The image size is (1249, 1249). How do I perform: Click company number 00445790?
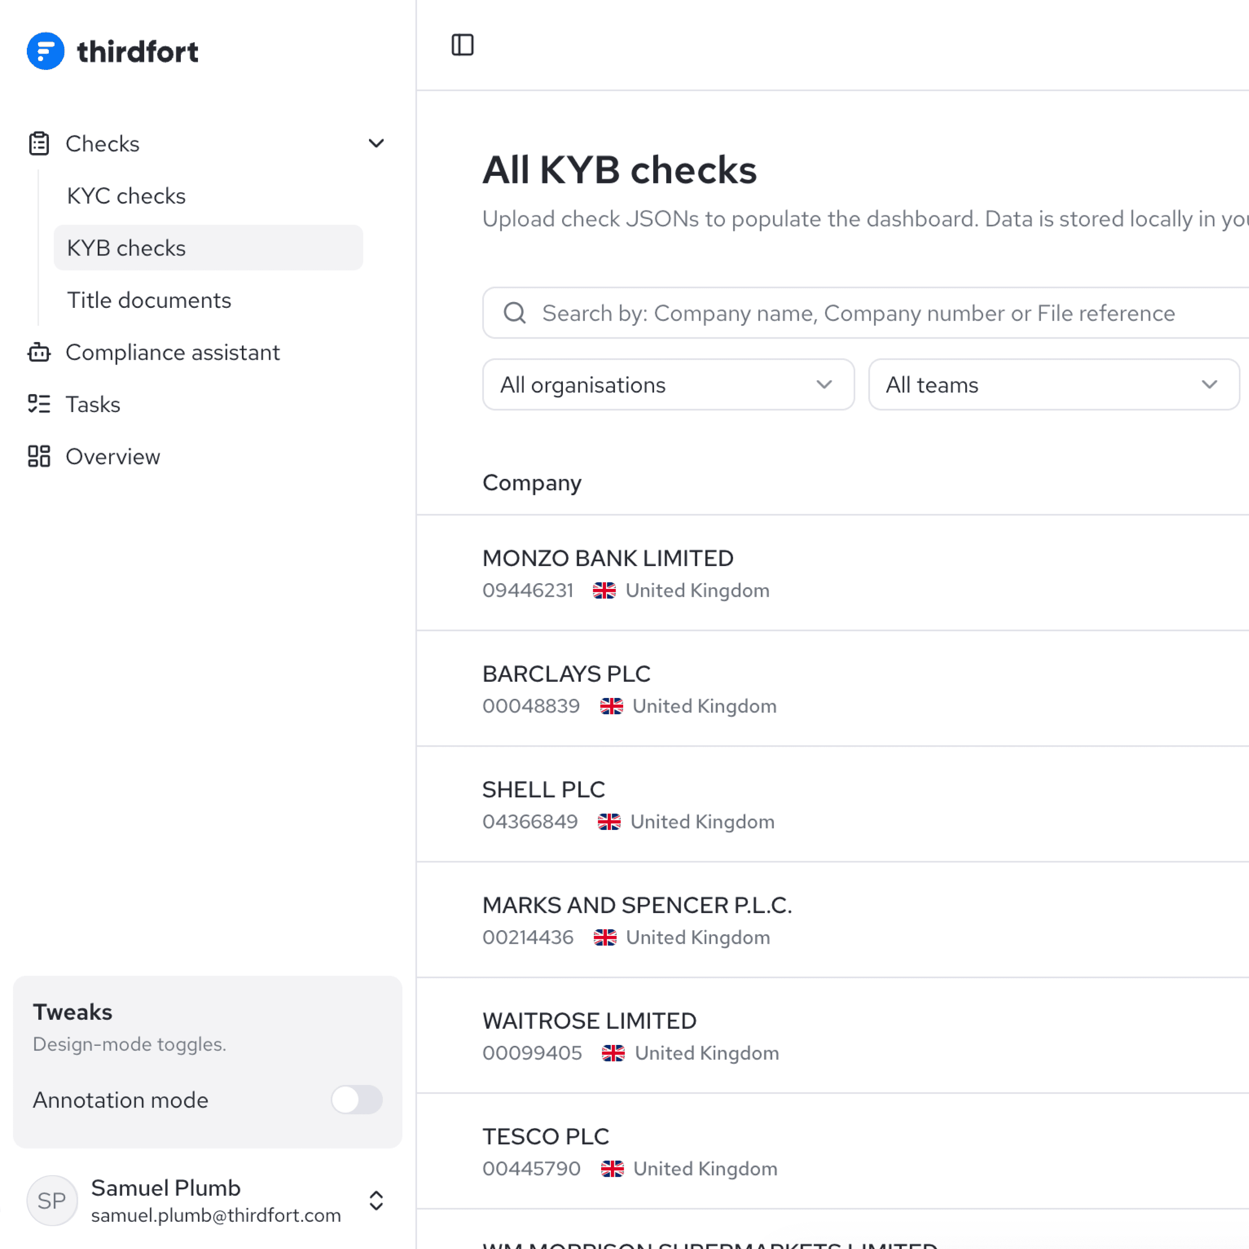(532, 1169)
